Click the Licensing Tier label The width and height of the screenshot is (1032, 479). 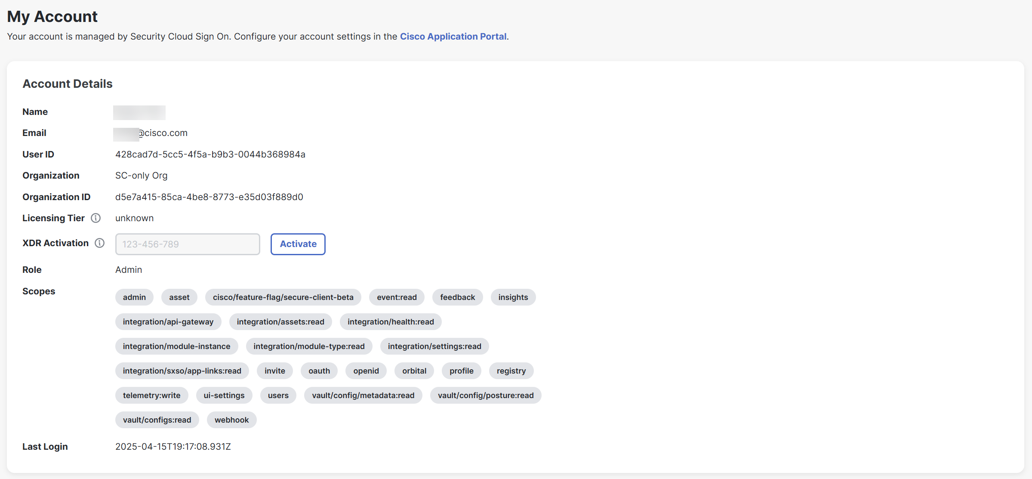(x=53, y=218)
